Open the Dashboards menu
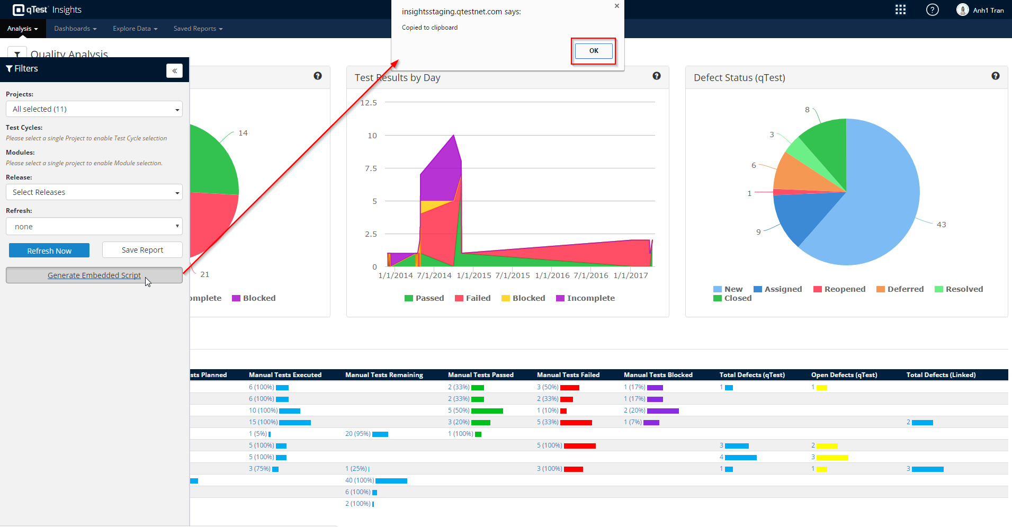The image size is (1012, 527). [75, 29]
